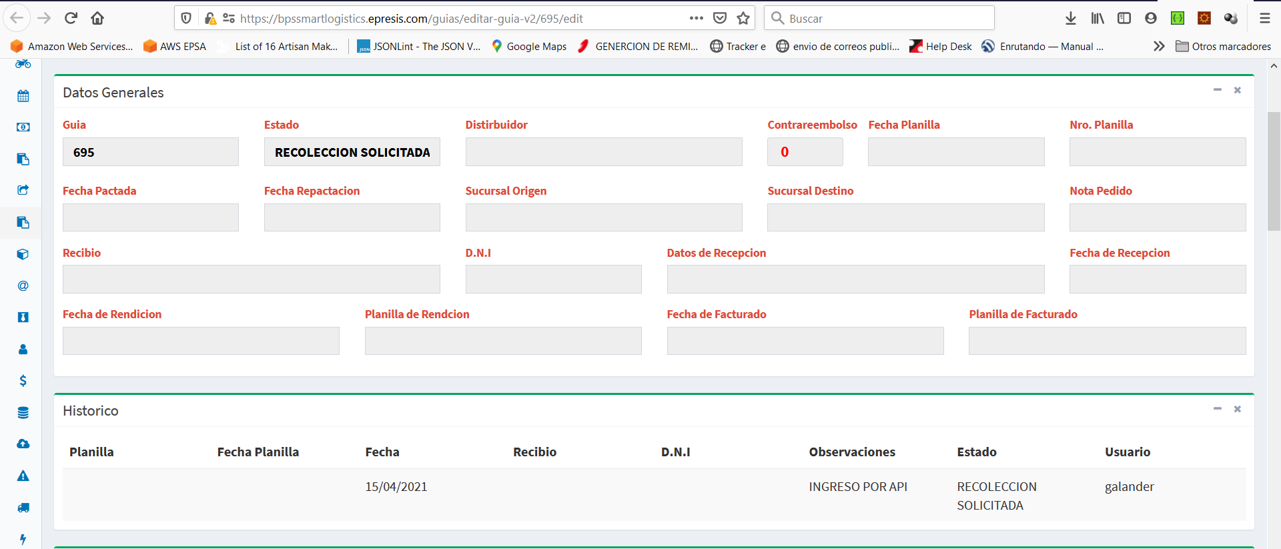Viewport: 1281px width, 549px height.
Task: Open the database stack sidebar icon
Action: point(23,412)
